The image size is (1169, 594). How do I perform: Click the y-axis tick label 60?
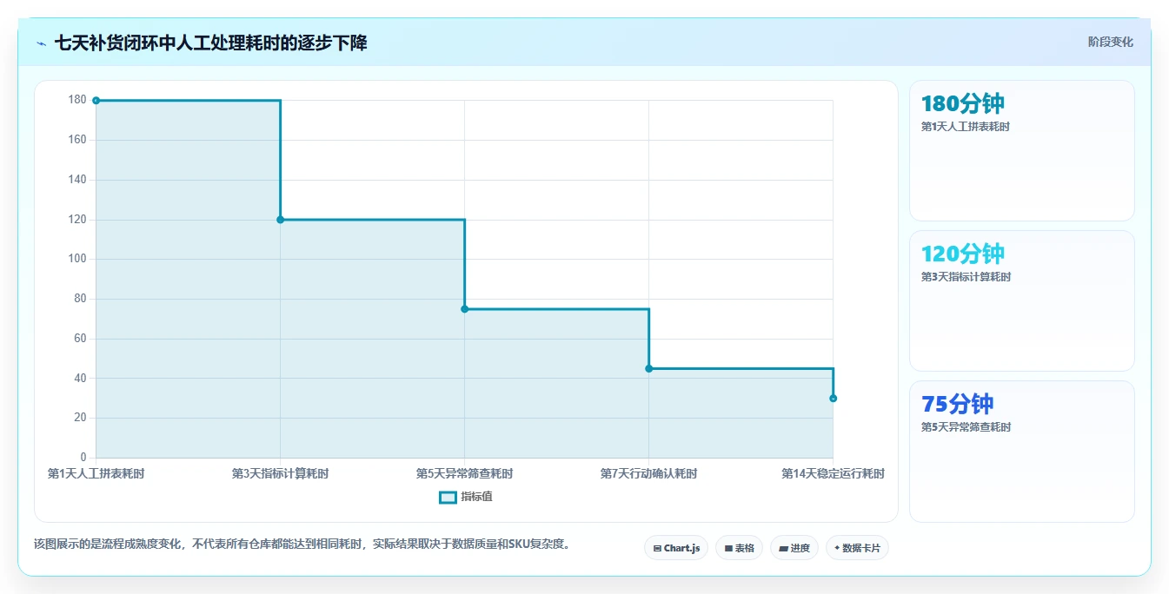coord(80,339)
